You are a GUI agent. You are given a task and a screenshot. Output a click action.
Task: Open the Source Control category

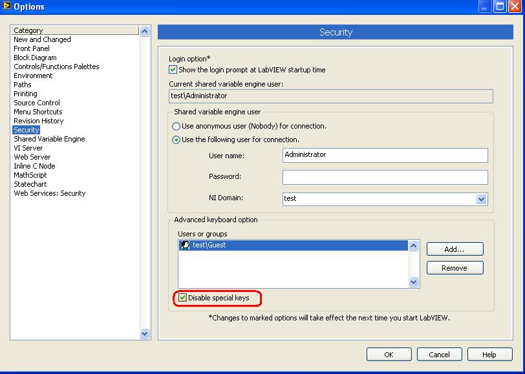pyautogui.click(x=37, y=103)
